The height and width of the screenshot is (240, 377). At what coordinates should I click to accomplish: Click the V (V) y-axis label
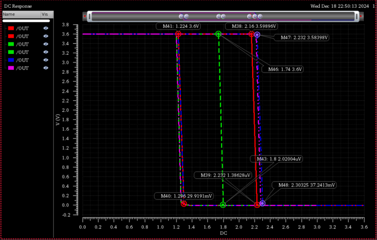[x=58, y=120]
